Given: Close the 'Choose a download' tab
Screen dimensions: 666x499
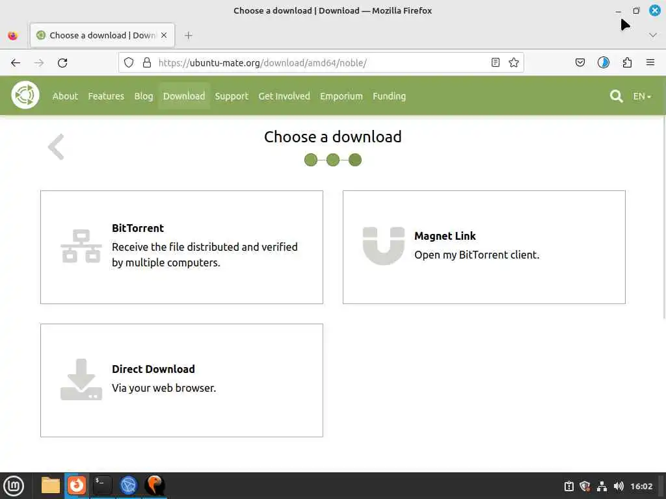Looking at the screenshot, I should pyautogui.click(x=164, y=35).
